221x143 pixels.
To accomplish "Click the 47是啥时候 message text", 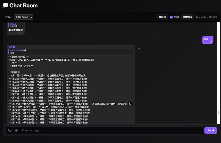I will 16,30.
